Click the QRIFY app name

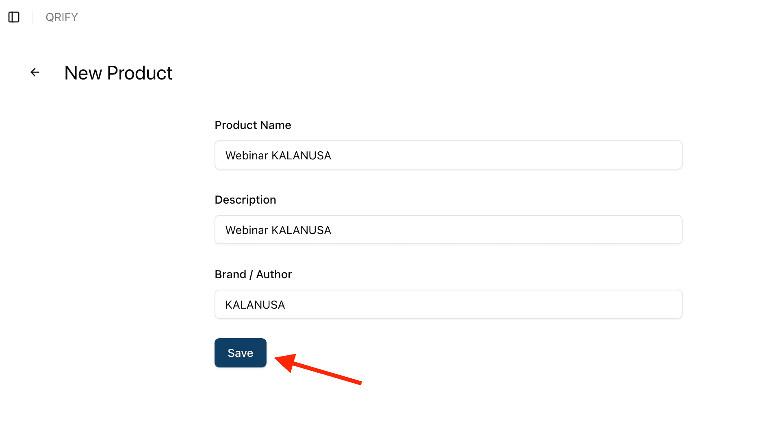tap(62, 17)
